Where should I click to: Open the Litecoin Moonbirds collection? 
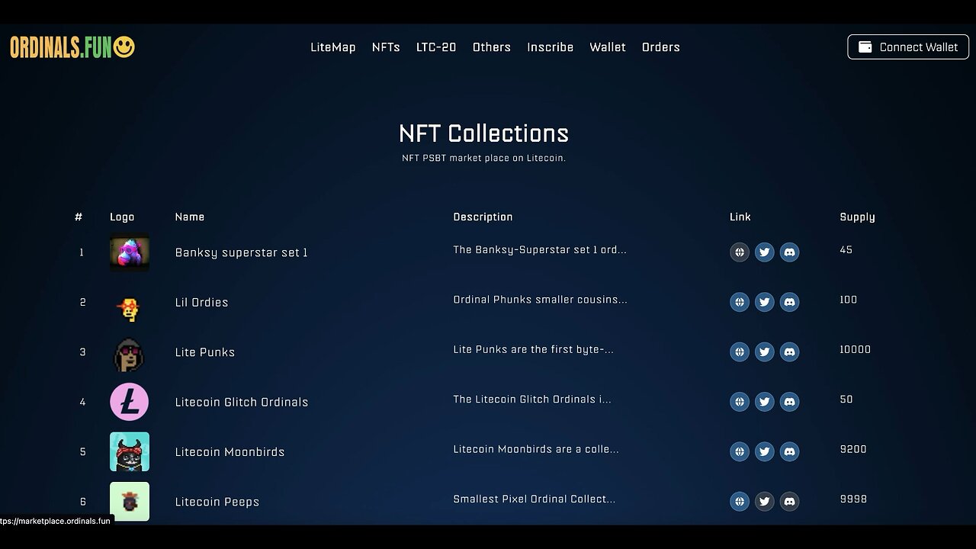(x=230, y=452)
